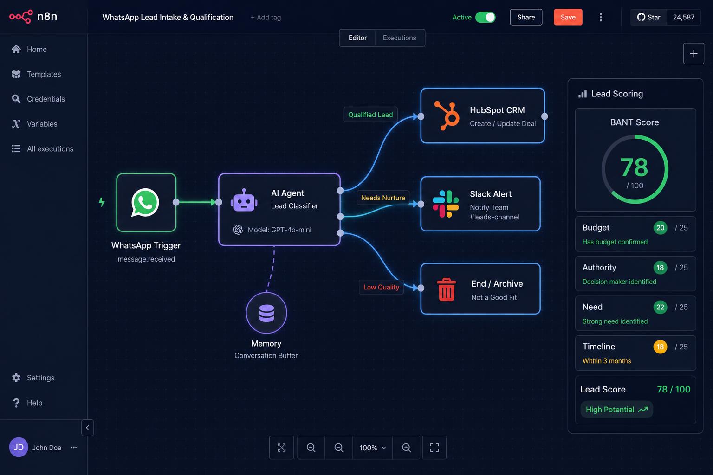The width and height of the screenshot is (713, 475).
Task: Zoom in on the canvas
Action: (406, 448)
